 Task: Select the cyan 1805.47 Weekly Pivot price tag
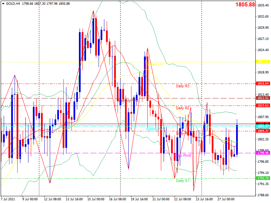263,127
